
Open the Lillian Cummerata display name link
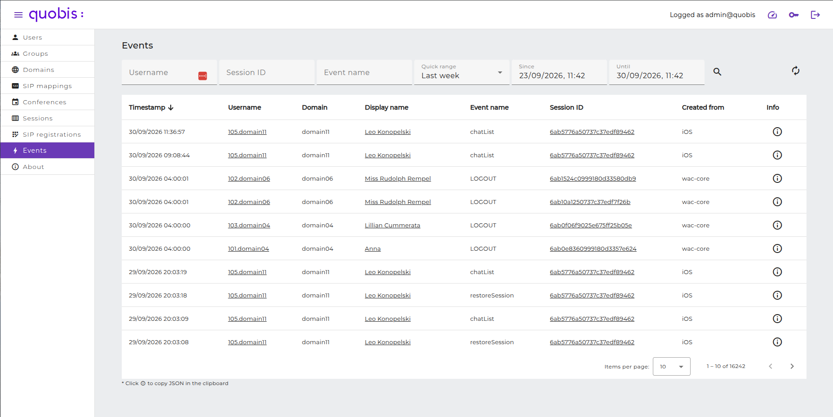point(392,225)
